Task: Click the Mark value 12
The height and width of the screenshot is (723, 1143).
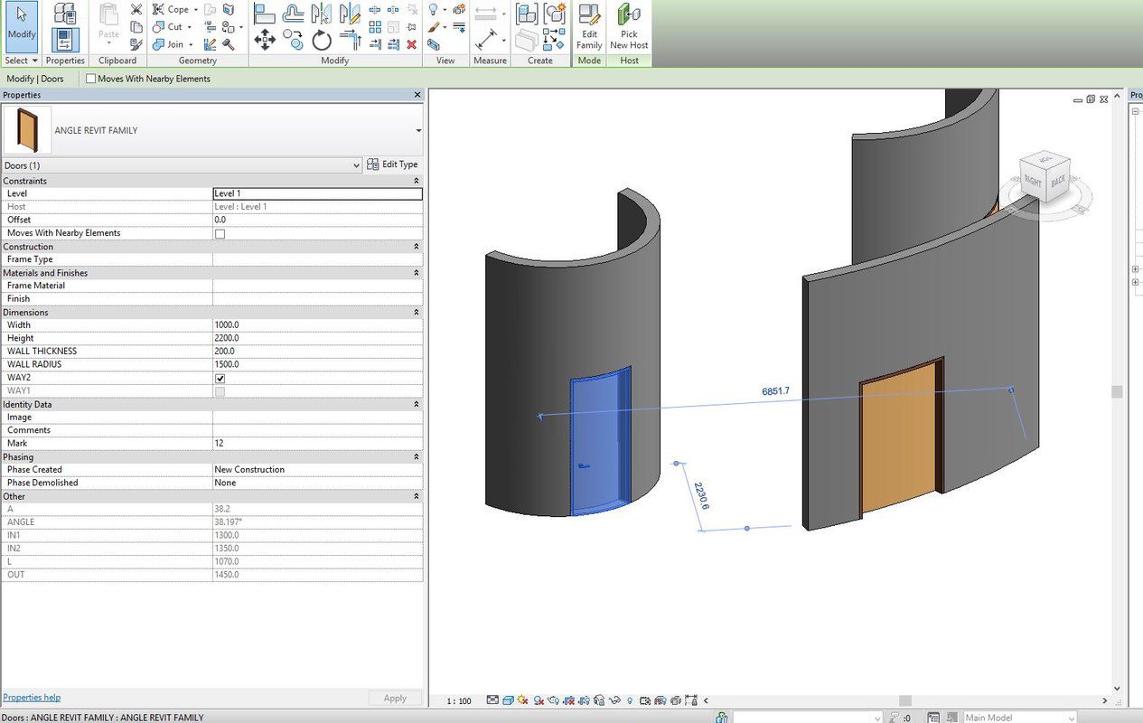Action: (x=317, y=443)
